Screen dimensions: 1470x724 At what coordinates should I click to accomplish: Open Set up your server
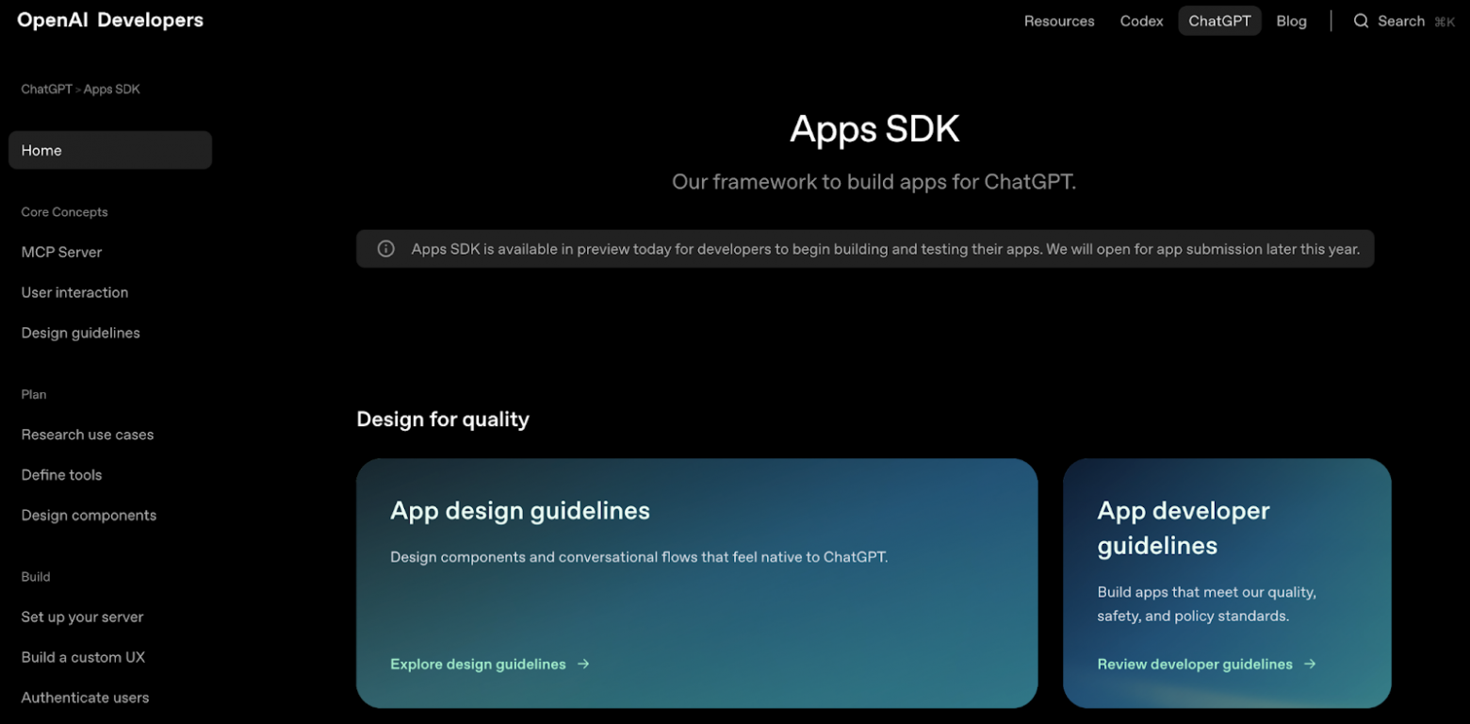(x=82, y=617)
